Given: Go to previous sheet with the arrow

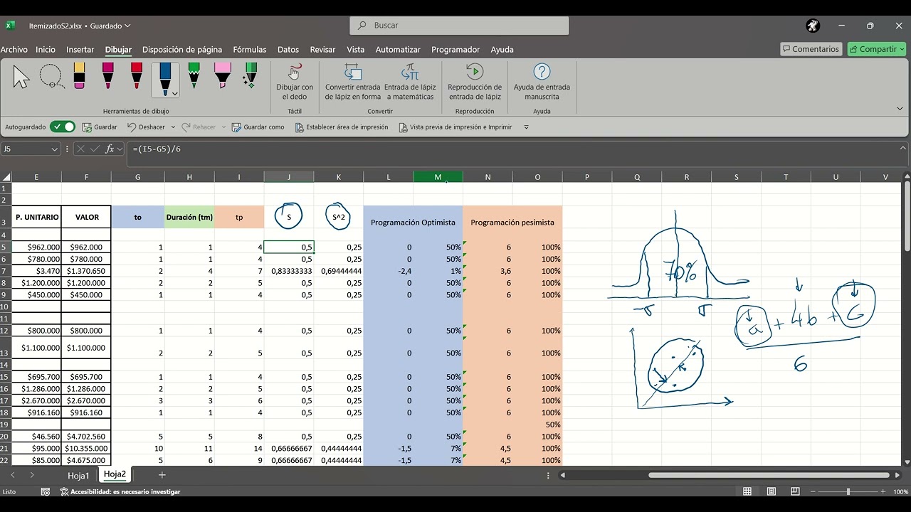Looking at the screenshot, I should [13, 474].
